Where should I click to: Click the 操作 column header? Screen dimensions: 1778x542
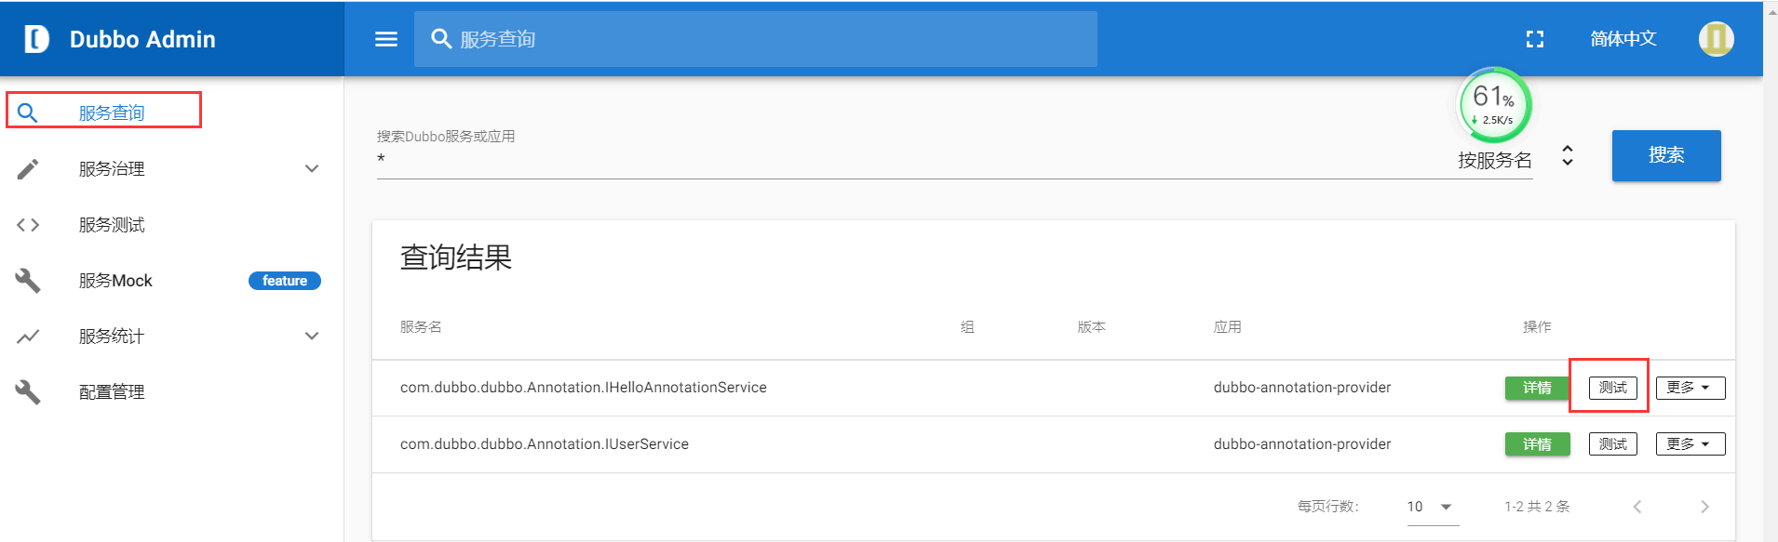[x=1537, y=327]
